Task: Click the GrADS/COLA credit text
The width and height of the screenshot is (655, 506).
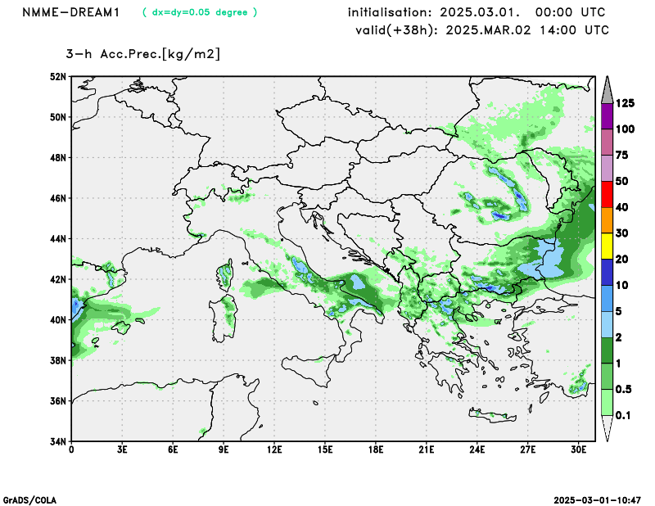Action: (x=29, y=500)
